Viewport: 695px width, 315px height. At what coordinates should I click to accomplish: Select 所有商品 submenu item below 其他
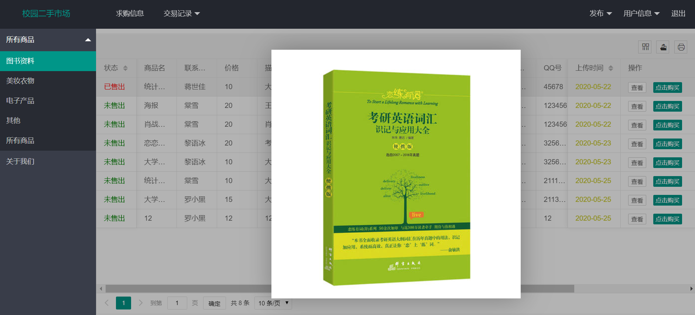(x=48, y=141)
